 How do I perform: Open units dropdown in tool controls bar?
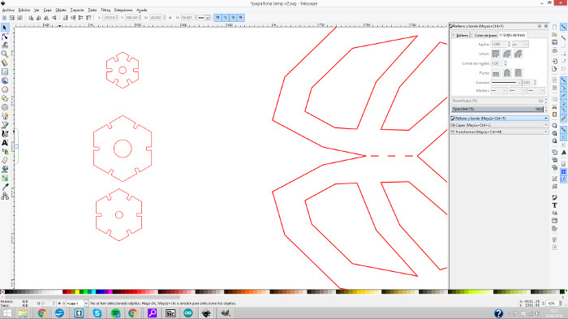point(204,17)
